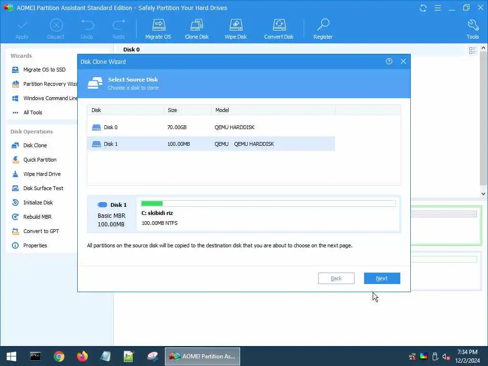Open the paint-like taskbar icon
The height and width of the screenshot is (366, 488).
point(152,356)
